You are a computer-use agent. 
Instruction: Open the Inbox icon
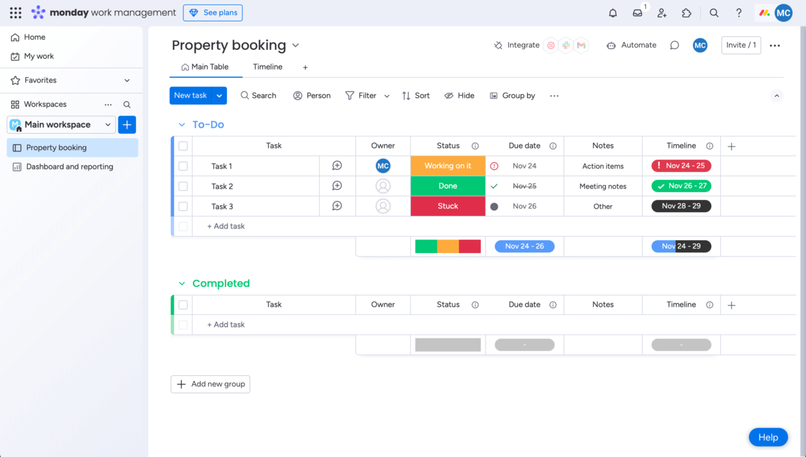pos(636,12)
